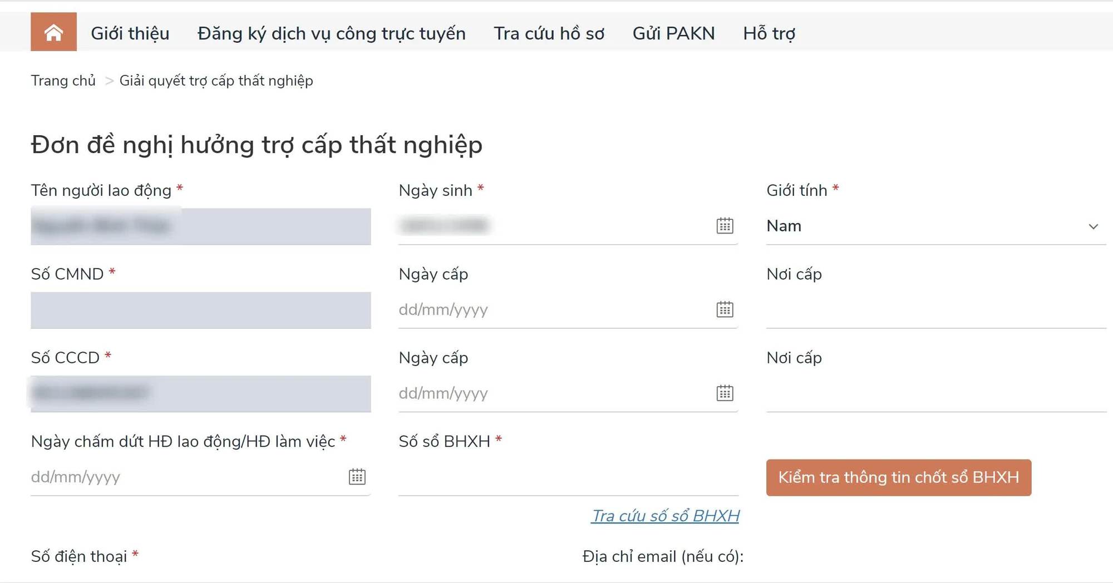Click the home icon in the navigation bar
The image size is (1113, 583).
tap(53, 32)
